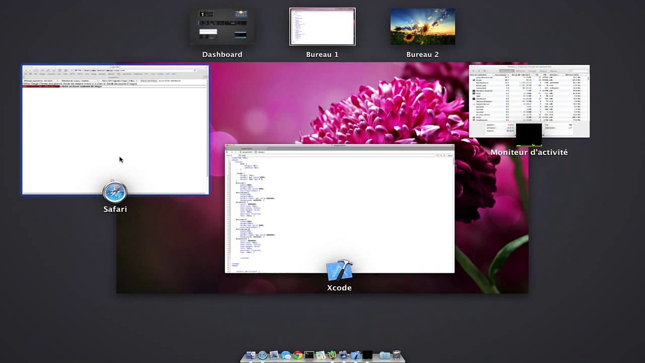Open Safari from the Dock
Viewport: 645px width, 363px height.
point(263,355)
